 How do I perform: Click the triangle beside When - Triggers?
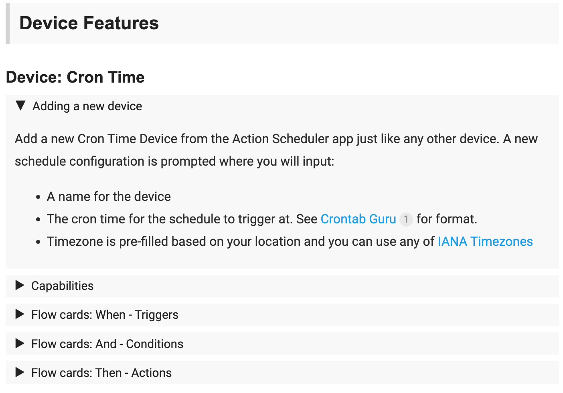tap(20, 314)
